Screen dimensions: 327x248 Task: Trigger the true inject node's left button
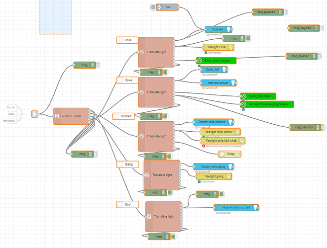click(x=153, y=7)
